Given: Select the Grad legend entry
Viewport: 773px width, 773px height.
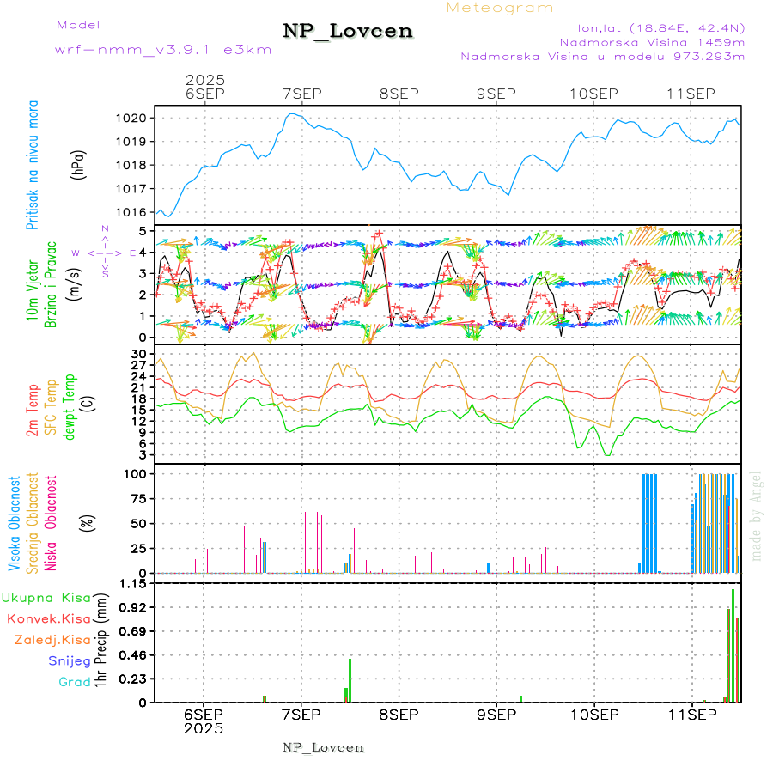Looking at the screenshot, I should [x=75, y=682].
